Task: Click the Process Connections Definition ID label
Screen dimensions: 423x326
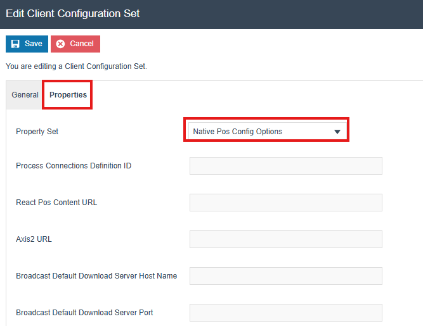Action: [74, 166]
